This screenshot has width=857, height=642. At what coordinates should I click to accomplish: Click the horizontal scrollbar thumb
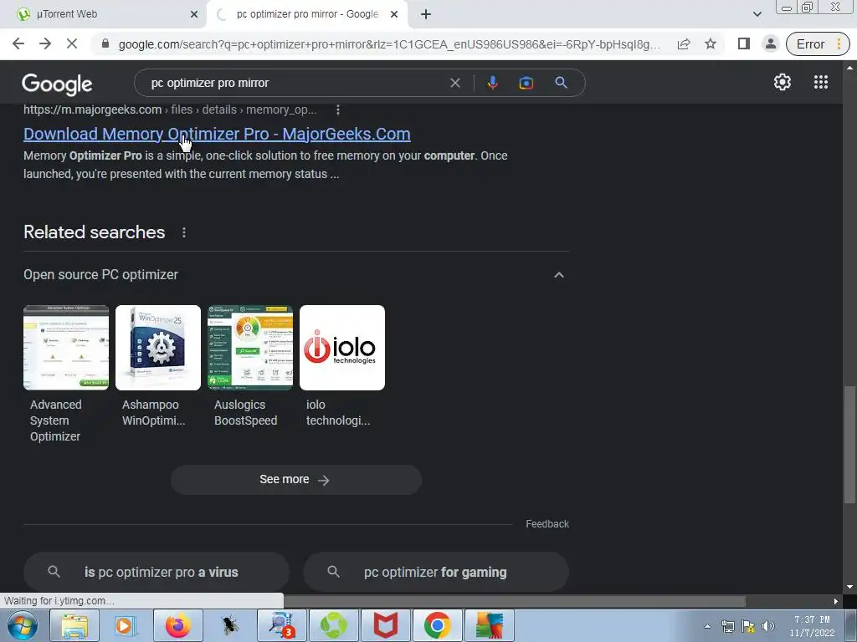coord(515,601)
